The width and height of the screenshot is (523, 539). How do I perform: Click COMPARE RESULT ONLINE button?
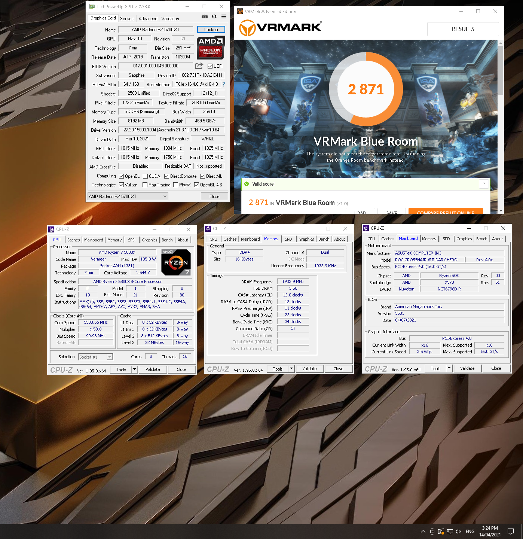pyautogui.click(x=446, y=211)
